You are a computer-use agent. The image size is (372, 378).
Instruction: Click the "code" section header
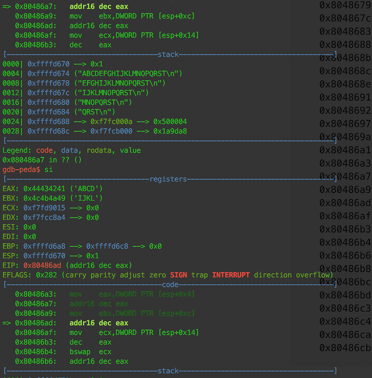pos(170,285)
